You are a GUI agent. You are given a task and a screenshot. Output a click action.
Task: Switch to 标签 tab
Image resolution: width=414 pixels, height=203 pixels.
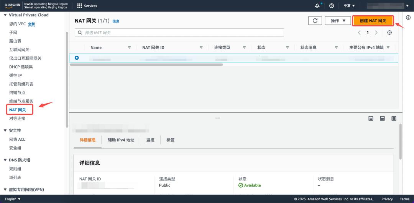170,140
